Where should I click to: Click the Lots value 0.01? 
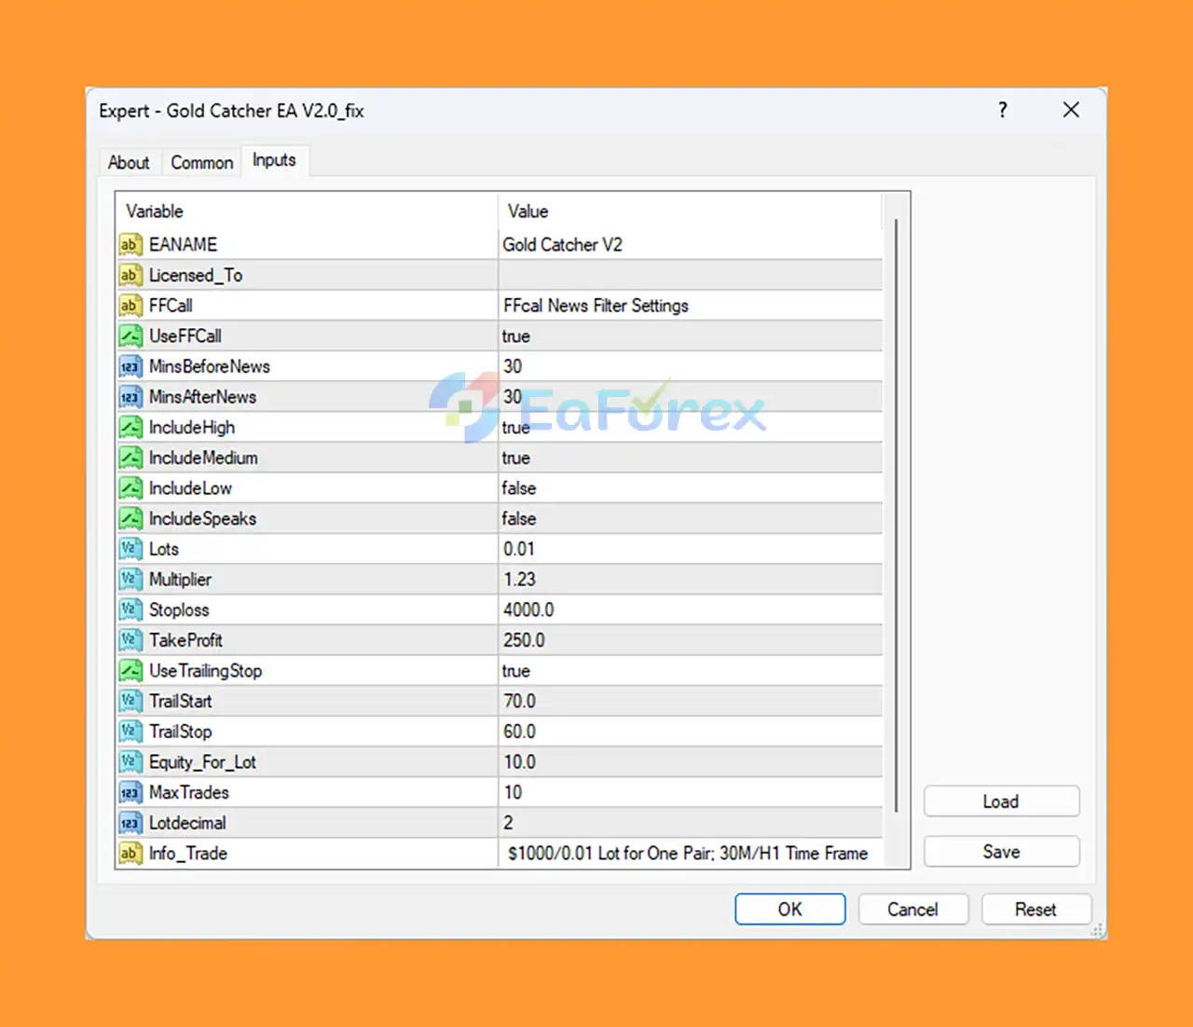pyautogui.click(x=519, y=550)
